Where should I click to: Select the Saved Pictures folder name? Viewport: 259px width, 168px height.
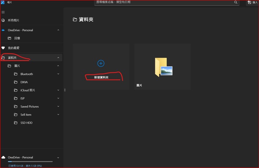pos(29,106)
